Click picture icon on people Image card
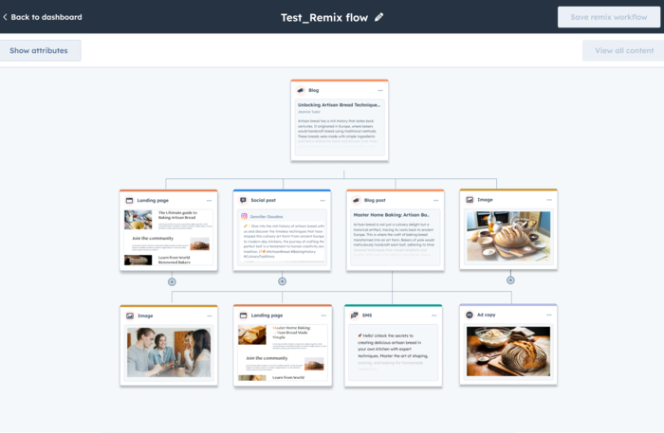 click(x=130, y=316)
